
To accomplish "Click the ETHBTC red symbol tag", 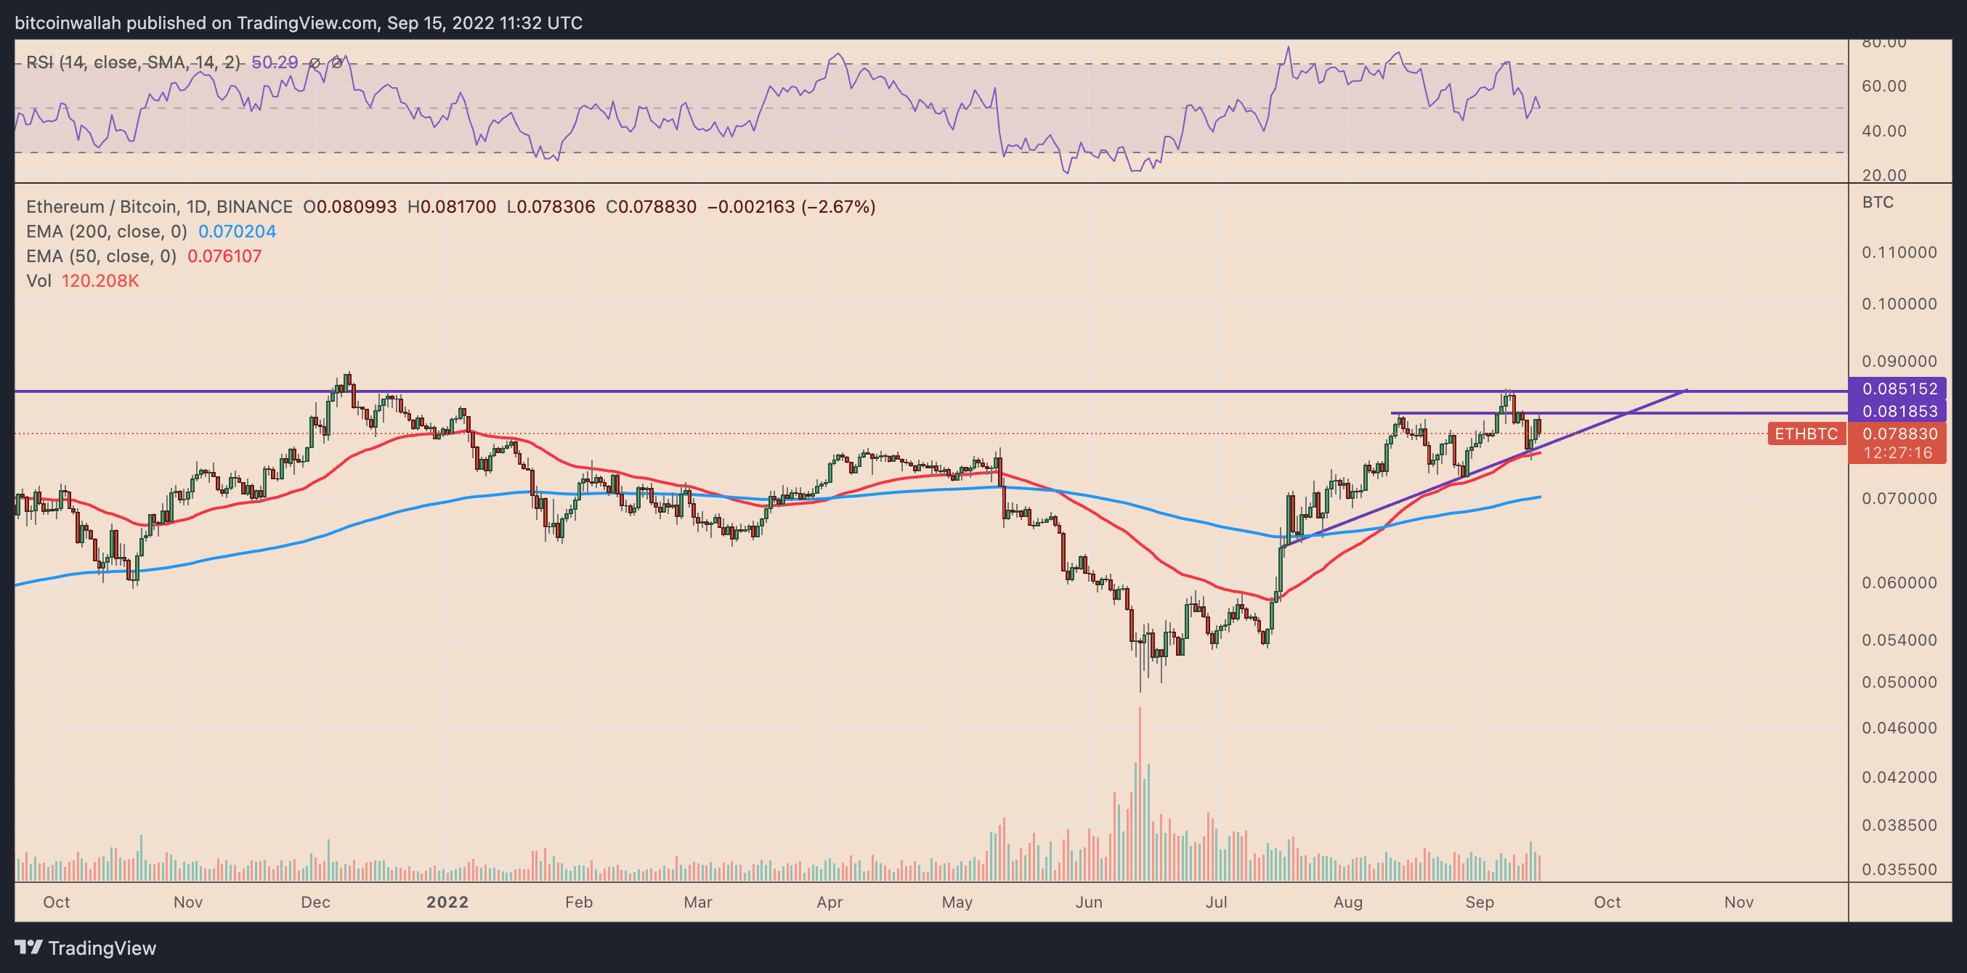I will 1805,433.
